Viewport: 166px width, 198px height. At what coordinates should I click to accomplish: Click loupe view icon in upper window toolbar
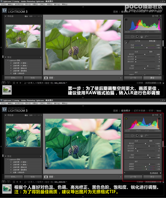46,78
